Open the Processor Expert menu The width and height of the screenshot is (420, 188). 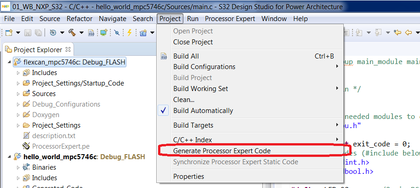click(230, 19)
